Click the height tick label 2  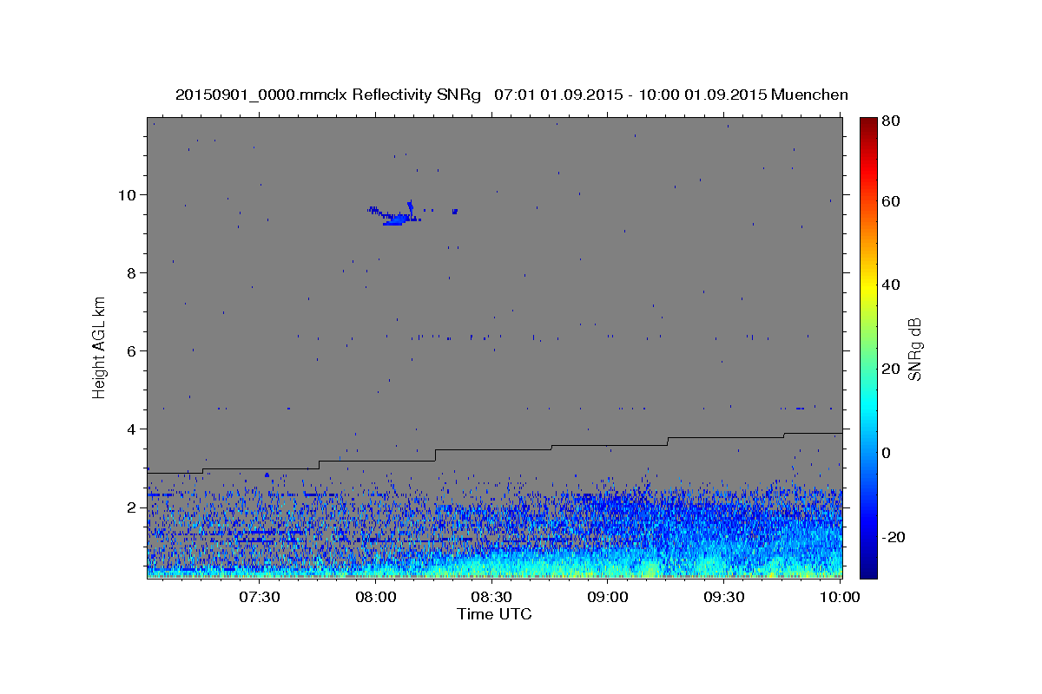pos(131,507)
